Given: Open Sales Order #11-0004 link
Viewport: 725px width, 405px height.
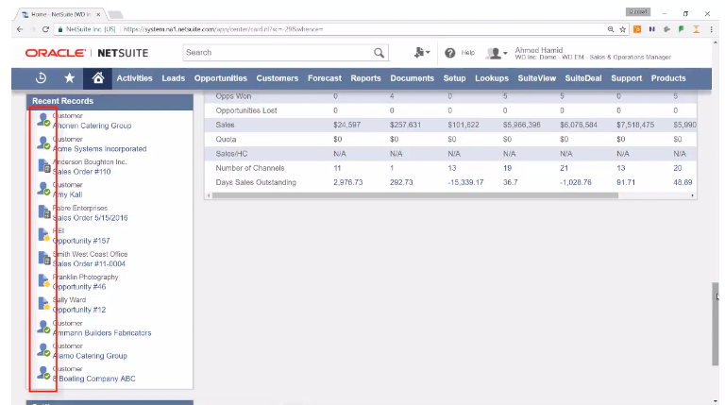Looking at the screenshot, I should (89, 263).
